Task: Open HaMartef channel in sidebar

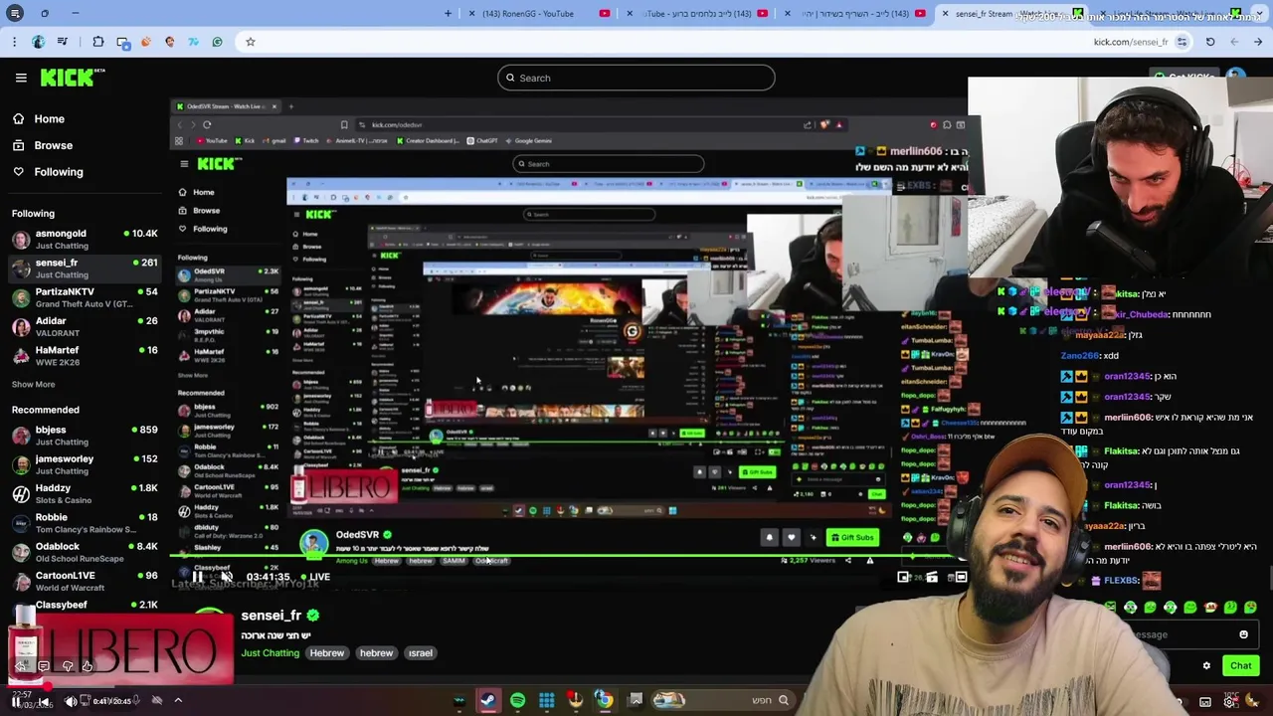Action: pyautogui.click(x=84, y=356)
